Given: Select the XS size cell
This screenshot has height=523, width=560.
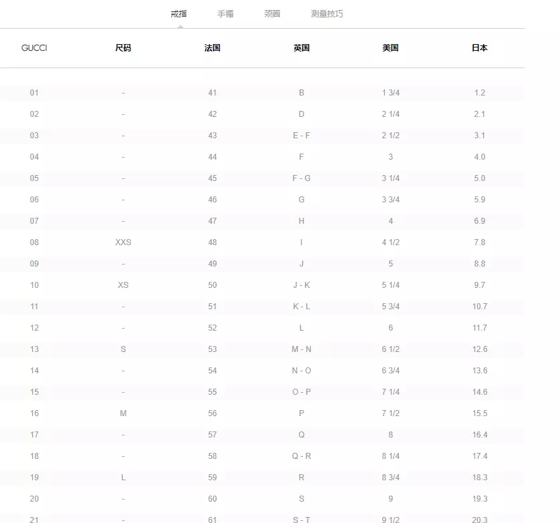Looking at the screenshot, I should click(x=123, y=285).
